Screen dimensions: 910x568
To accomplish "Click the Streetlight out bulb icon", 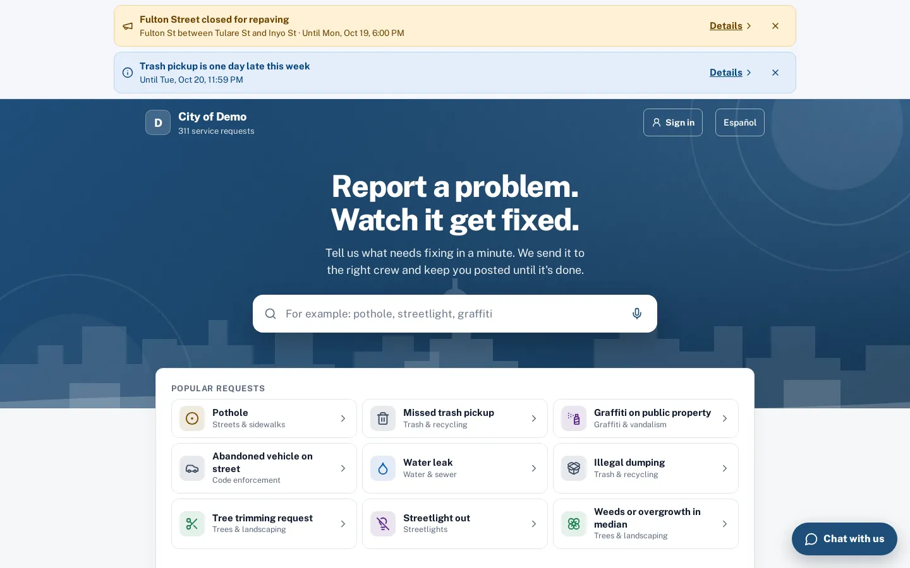I will point(383,524).
